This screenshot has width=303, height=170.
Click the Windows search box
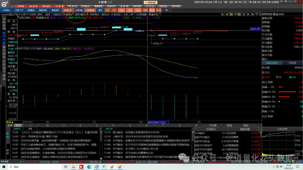(x=35, y=167)
